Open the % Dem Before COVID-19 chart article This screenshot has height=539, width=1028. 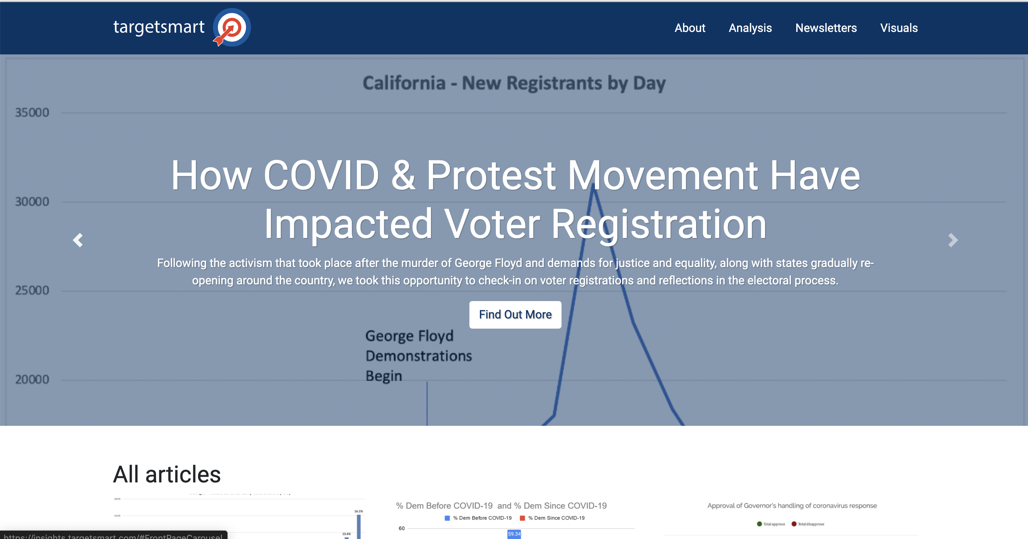[x=515, y=519]
